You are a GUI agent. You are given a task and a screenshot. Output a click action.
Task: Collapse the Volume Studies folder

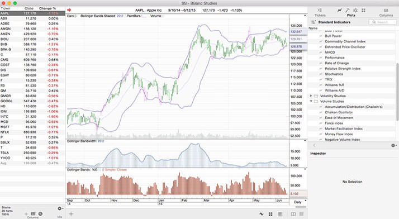coord(311,101)
